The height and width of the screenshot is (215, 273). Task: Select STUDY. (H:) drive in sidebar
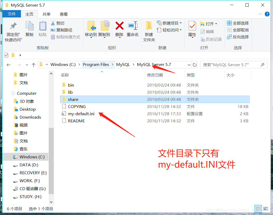coord(30,197)
